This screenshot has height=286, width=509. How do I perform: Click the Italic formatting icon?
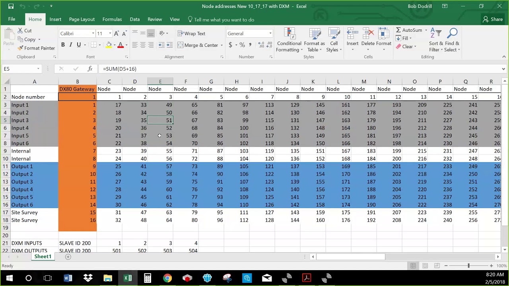click(x=71, y=45)
